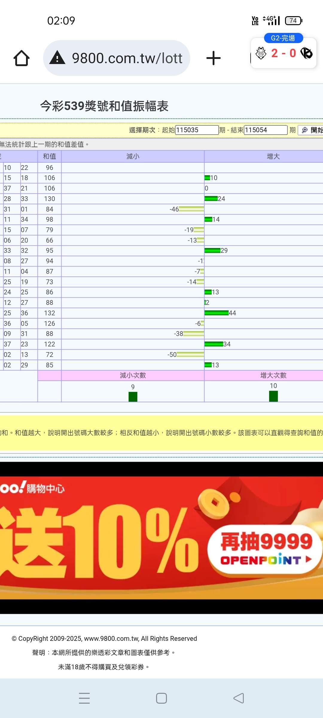Tap the insecure-site warning triangle icon
323x718 pixels.
[x=57, y=58]
